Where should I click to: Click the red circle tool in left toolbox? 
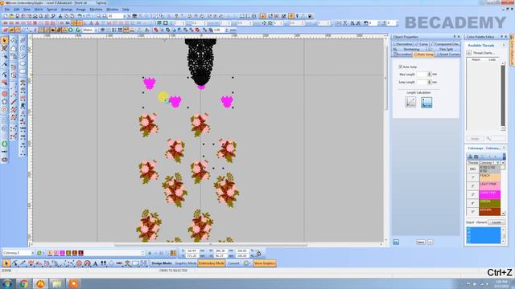pyautogui.click(x=5, y=94)
